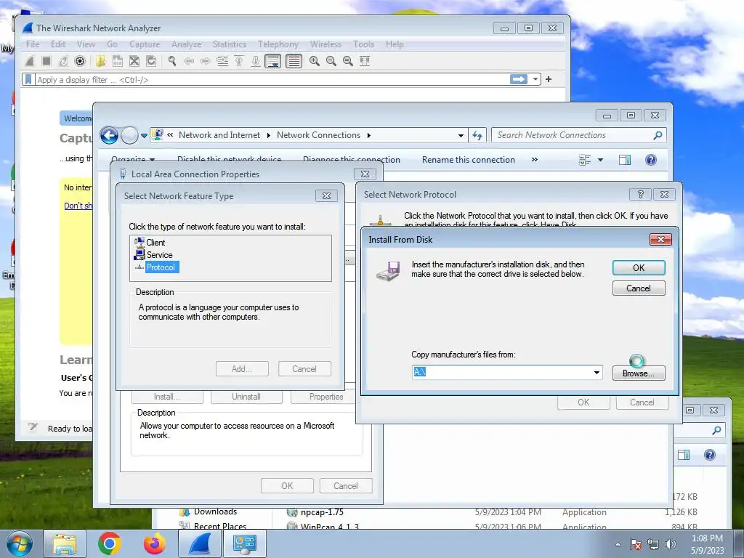Click display filter bookmark icon
Image resolution: width=744 pixels, height=558 pixels.
(28, 79)
